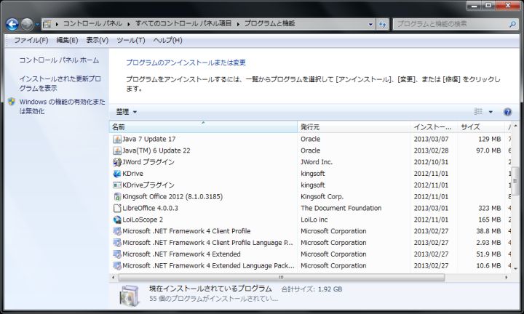Image resolution: width=524 pixels, height=314 pixels.
Task: Select the KDrive program icon
Action: [x=117, y=174]
